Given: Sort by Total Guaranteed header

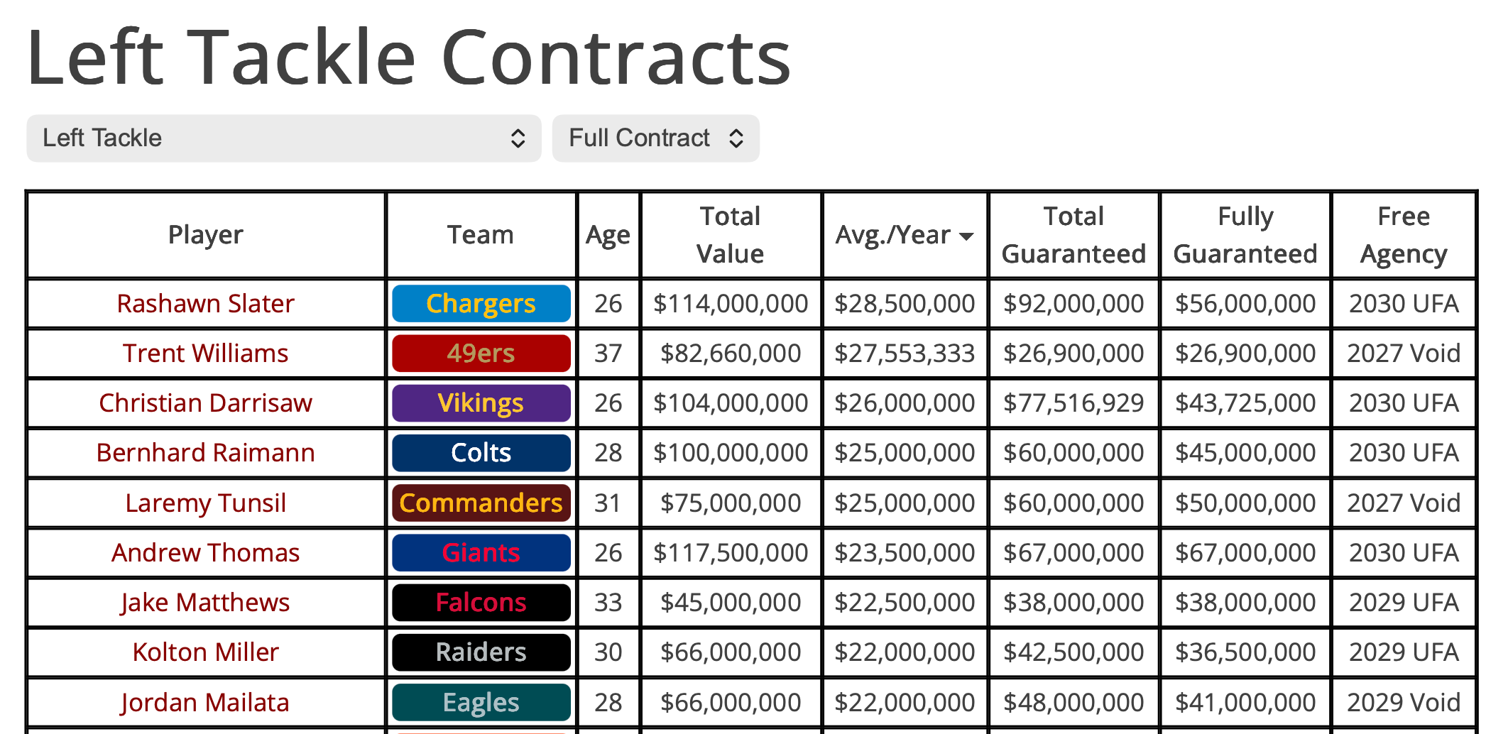Looking at the screenshot, I should [x=1073, y=235].
